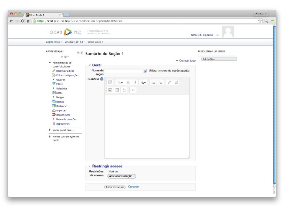
Task: Open the pma2004_2014.2 course breadcrumb
Action: coord(74,42)
